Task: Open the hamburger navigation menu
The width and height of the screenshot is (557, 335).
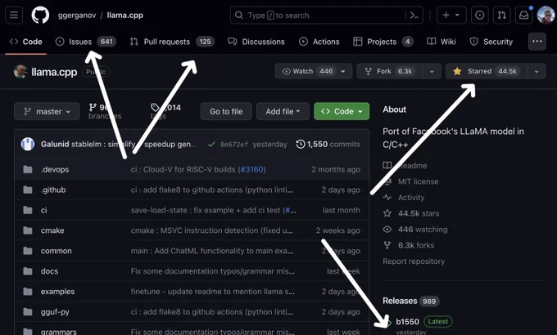Action: click(x=14, y=16)
